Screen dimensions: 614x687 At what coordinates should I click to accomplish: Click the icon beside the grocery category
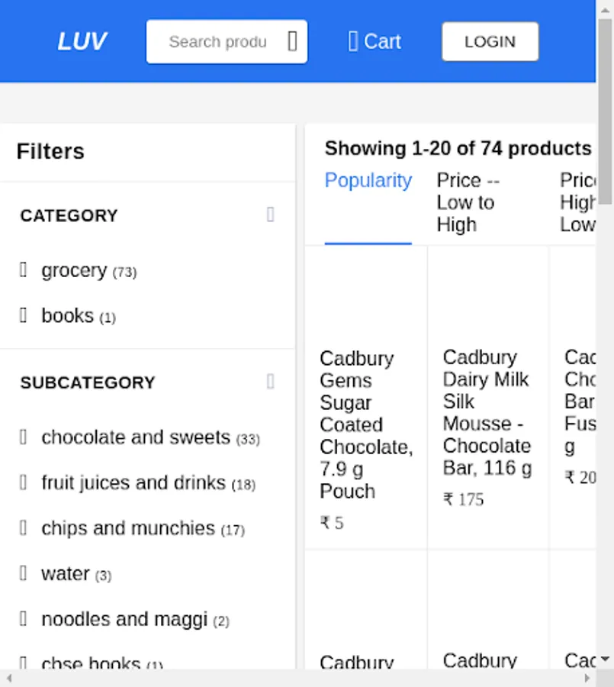[24, 270]
